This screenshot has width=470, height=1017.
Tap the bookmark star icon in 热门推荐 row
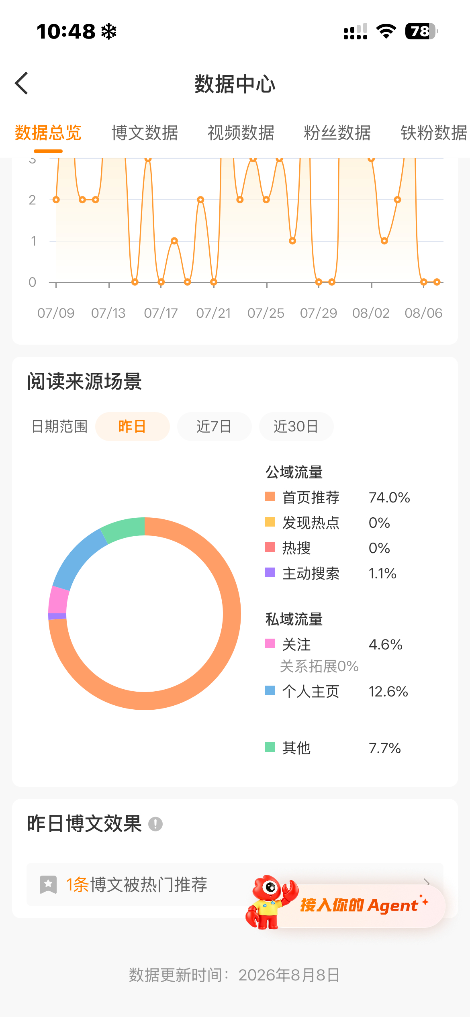pyautogui.click(x=48, y=884)
